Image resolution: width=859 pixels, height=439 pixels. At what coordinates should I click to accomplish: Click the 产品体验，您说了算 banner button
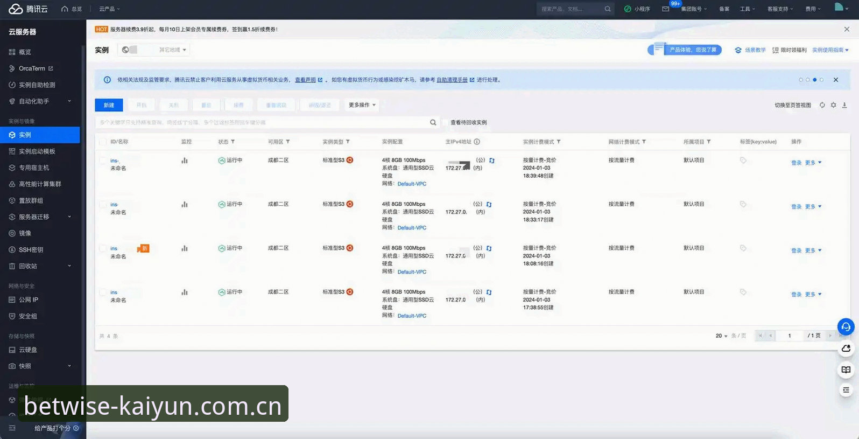pyautogui.click(x=685, y=50)
